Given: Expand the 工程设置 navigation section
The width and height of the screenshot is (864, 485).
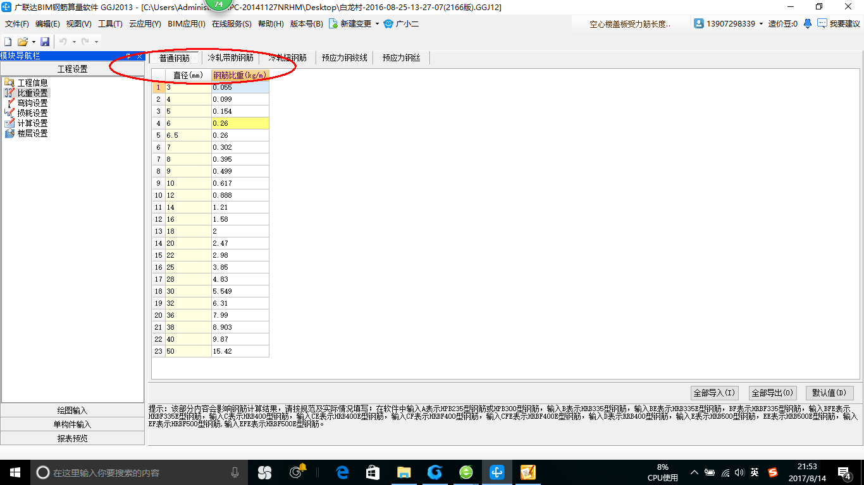Looking at the screenshot, I should (x=72, y=69).
